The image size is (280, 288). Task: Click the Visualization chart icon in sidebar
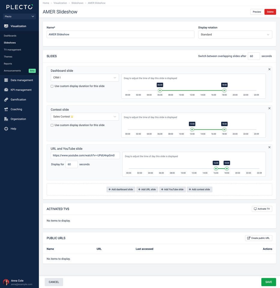[6, 26]
